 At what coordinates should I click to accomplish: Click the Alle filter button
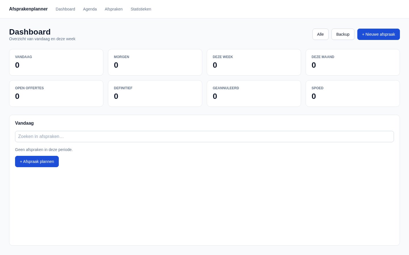pyautogui.click(x=320, y=34)
